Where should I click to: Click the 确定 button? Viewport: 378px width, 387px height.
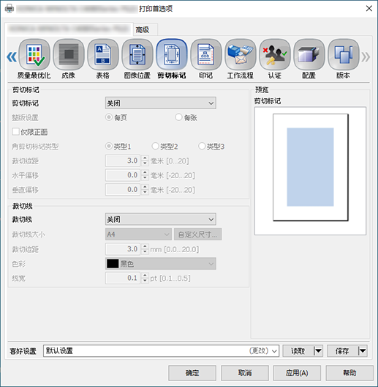coord(192,372)
